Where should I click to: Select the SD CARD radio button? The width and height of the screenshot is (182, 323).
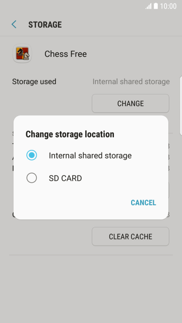pyautogui.click(x=32, y=178)
